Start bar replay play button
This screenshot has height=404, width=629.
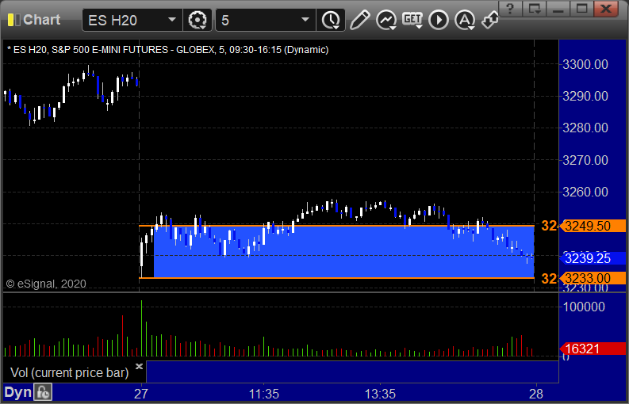(438, 20)
